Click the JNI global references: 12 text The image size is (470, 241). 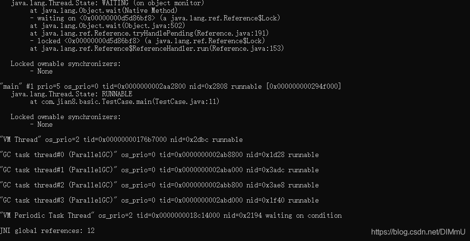[x=48, y=231]
